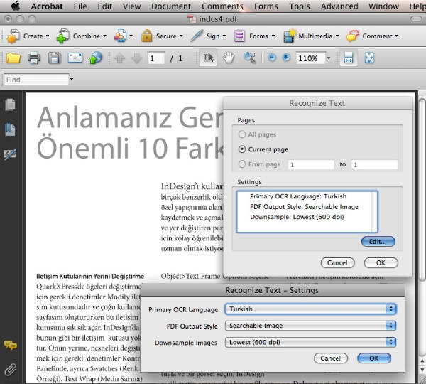The image size is (426, 384).
Task: Click the From page start field
Action: (311, 164)
